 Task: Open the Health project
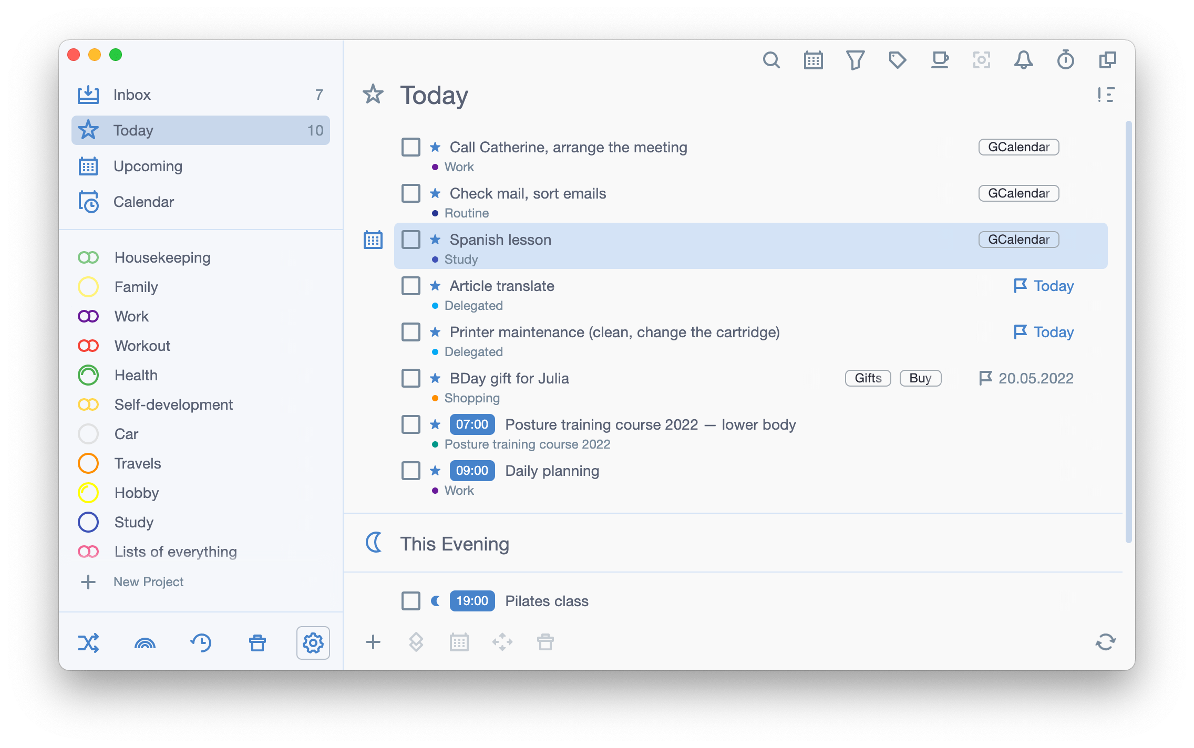(x=201, y=375)
